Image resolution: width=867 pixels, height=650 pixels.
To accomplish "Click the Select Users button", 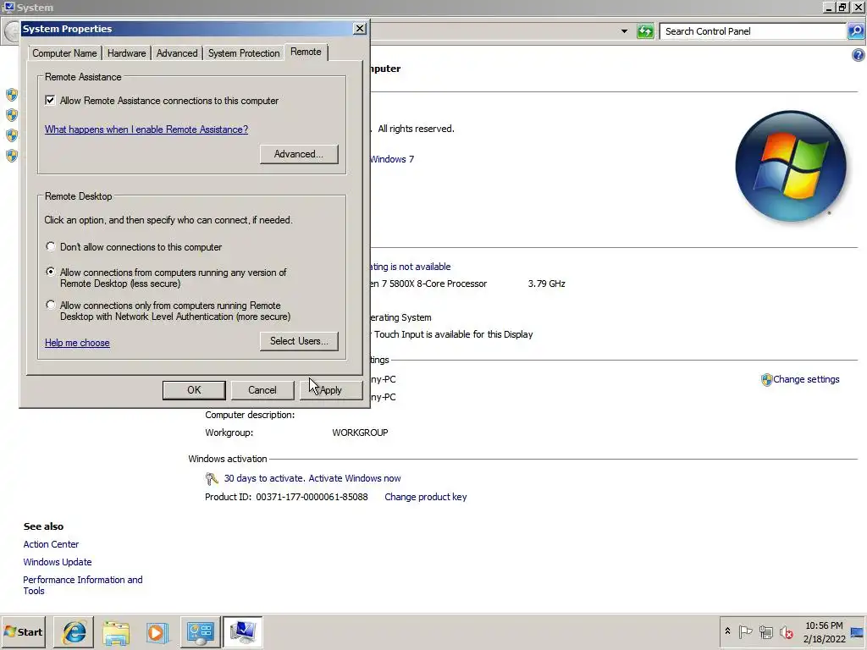I will tap(299, 341).
